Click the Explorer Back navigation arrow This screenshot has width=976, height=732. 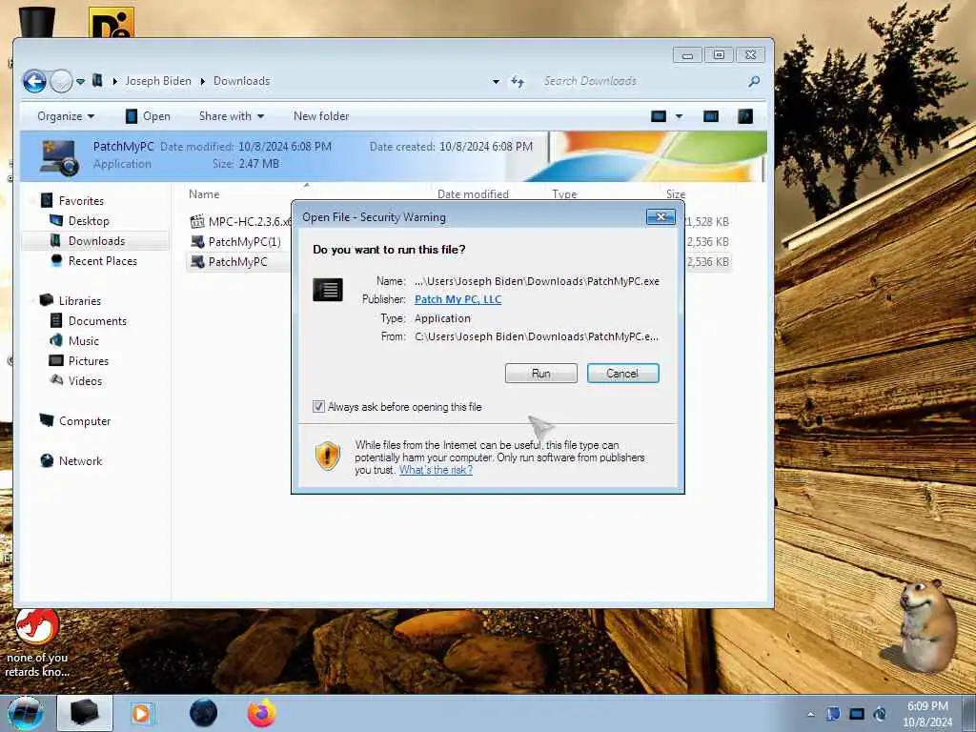(x=35, y=81)
